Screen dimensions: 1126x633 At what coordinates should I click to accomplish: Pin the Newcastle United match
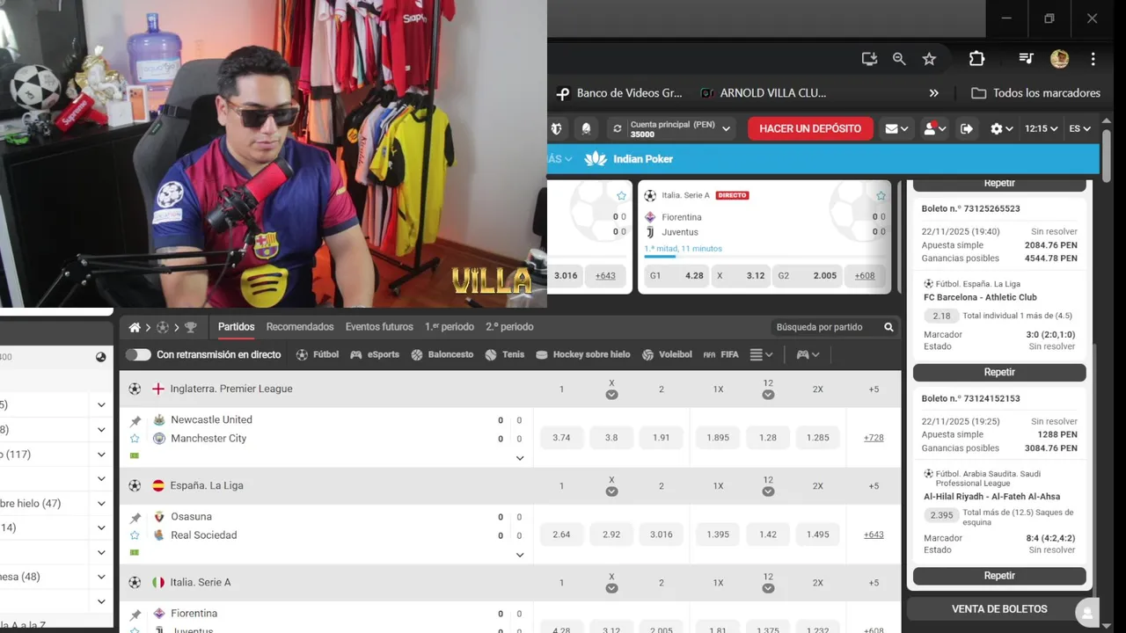point(135,421)
